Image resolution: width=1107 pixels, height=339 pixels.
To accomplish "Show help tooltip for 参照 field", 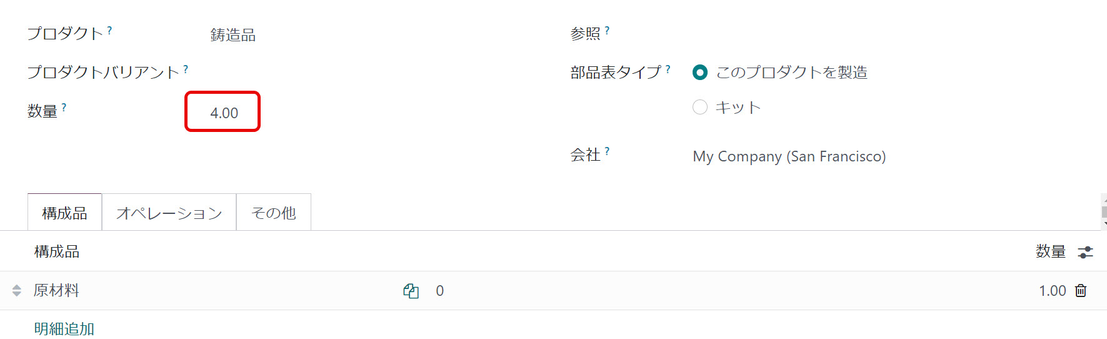I will [607, 30].
